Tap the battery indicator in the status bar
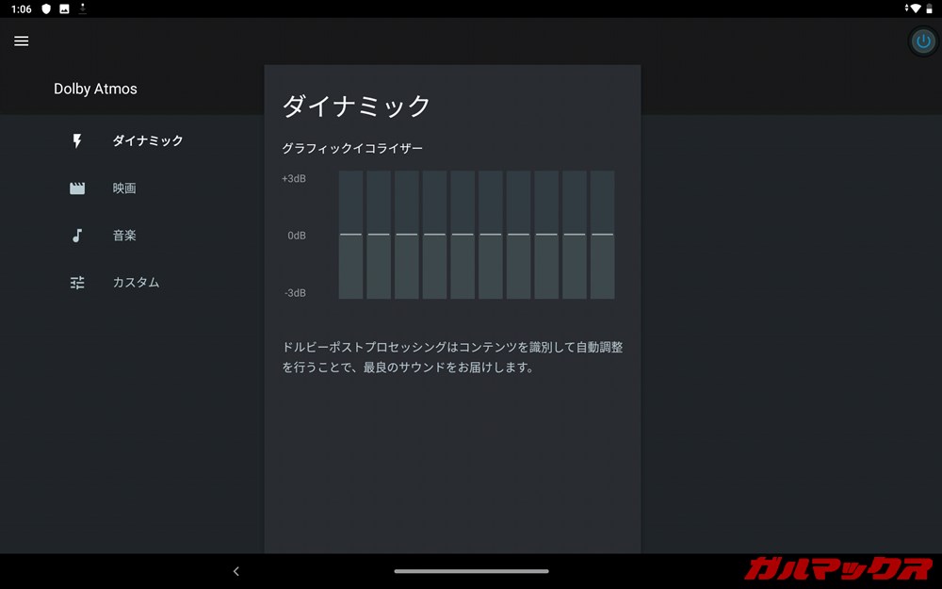942x589 pixels. point(929,8)
